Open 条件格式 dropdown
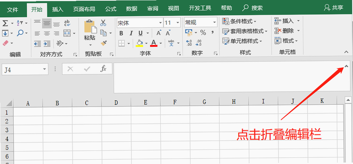353x164 pixels. point(239,22)
